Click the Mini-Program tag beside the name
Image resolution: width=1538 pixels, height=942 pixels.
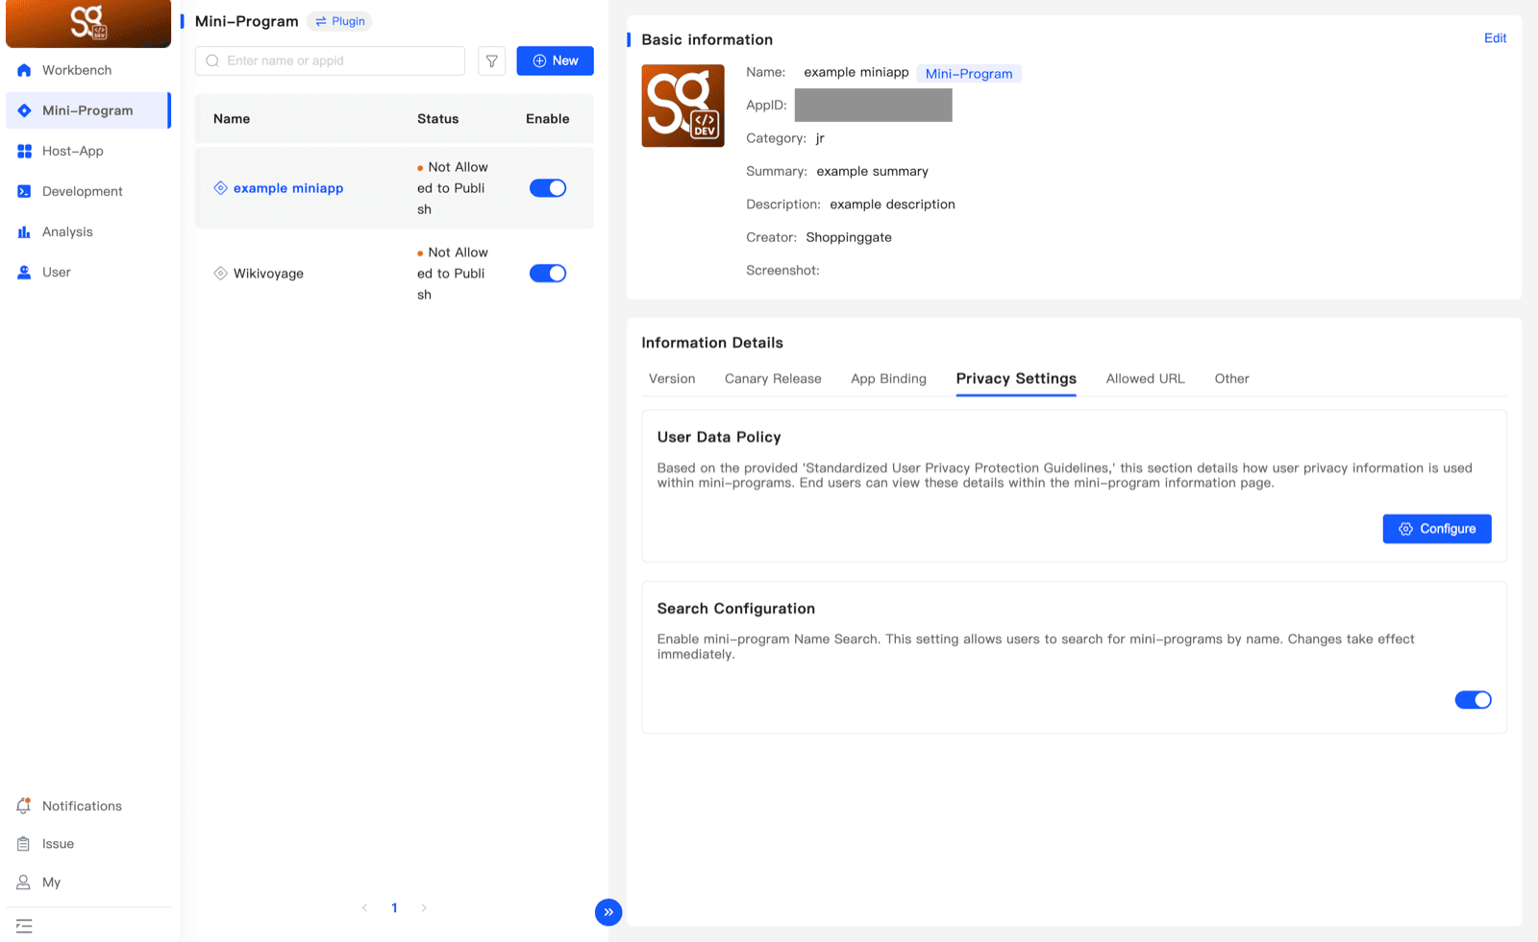969,74
